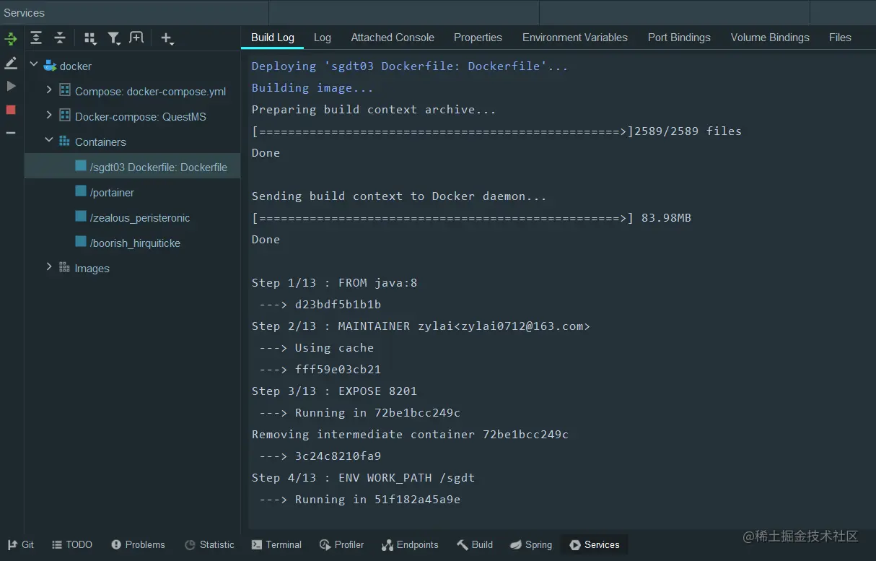
Task: Open the Spring tool window
Action: [531, 544]
